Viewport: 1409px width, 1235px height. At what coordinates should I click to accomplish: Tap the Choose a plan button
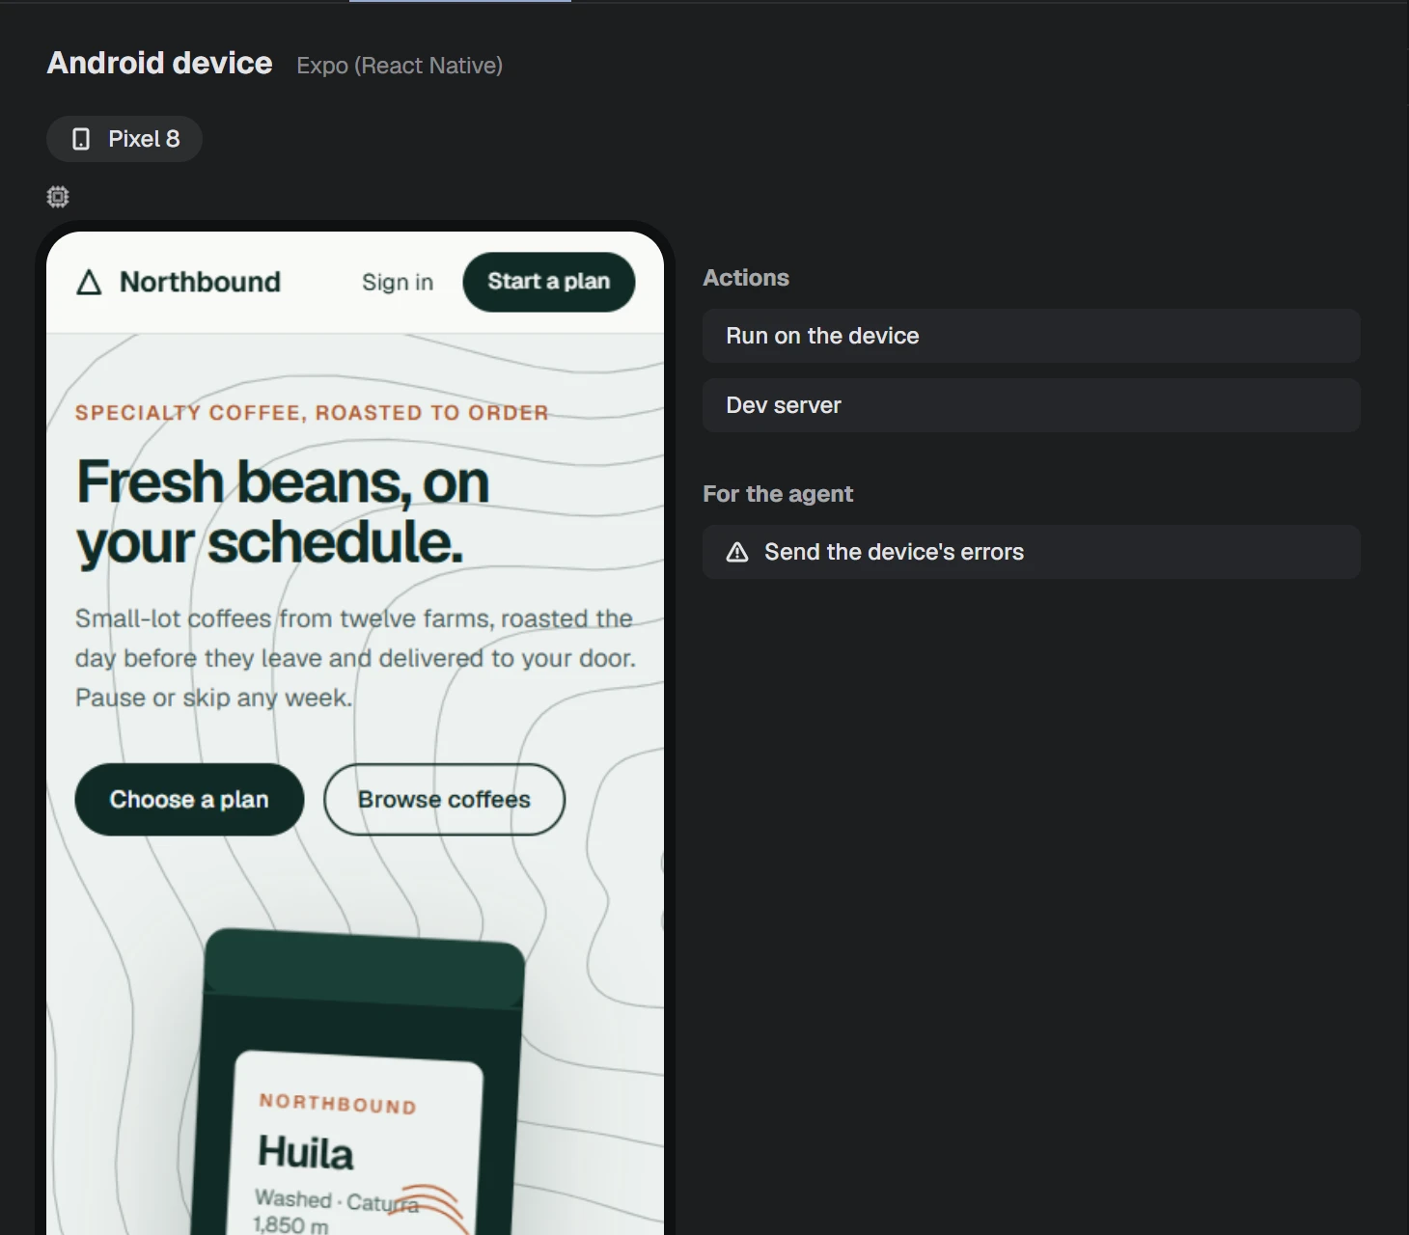tap(189, 800)
